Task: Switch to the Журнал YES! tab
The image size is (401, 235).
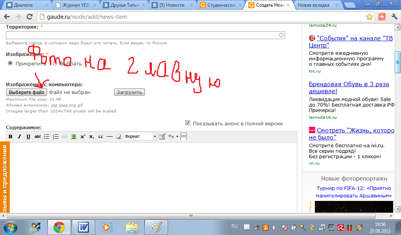Action: pyautogui.click(x=76, y=5)
